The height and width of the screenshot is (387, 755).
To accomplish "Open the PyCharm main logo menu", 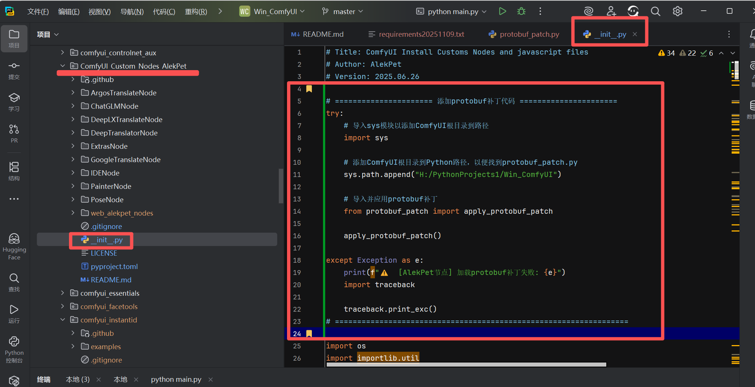I will coord(10,12).
